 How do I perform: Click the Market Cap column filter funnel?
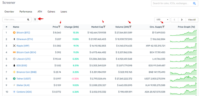(104, 27)
